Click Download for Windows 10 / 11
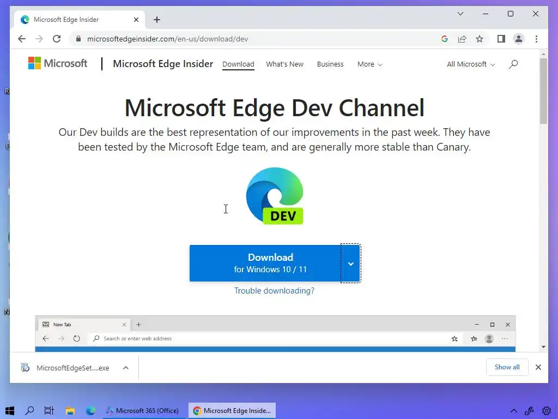The width and height of the screenshot is (558, 419). point(265,263)
